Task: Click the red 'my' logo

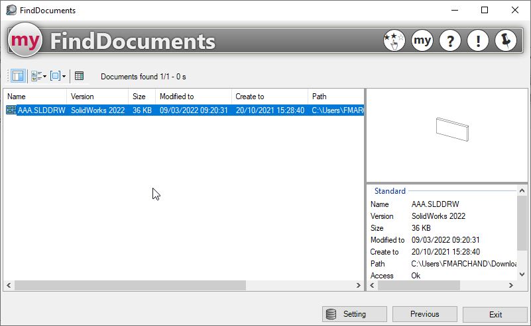Action: click(25, 42)
